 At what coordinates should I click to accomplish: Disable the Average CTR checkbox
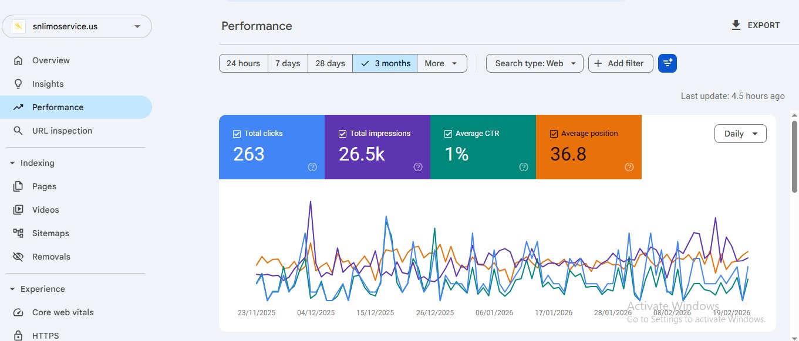point(449,134)
